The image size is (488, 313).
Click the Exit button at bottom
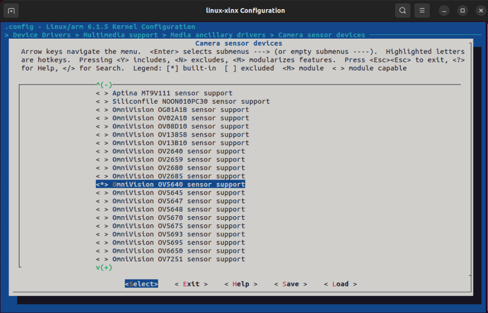click(191, 284)
